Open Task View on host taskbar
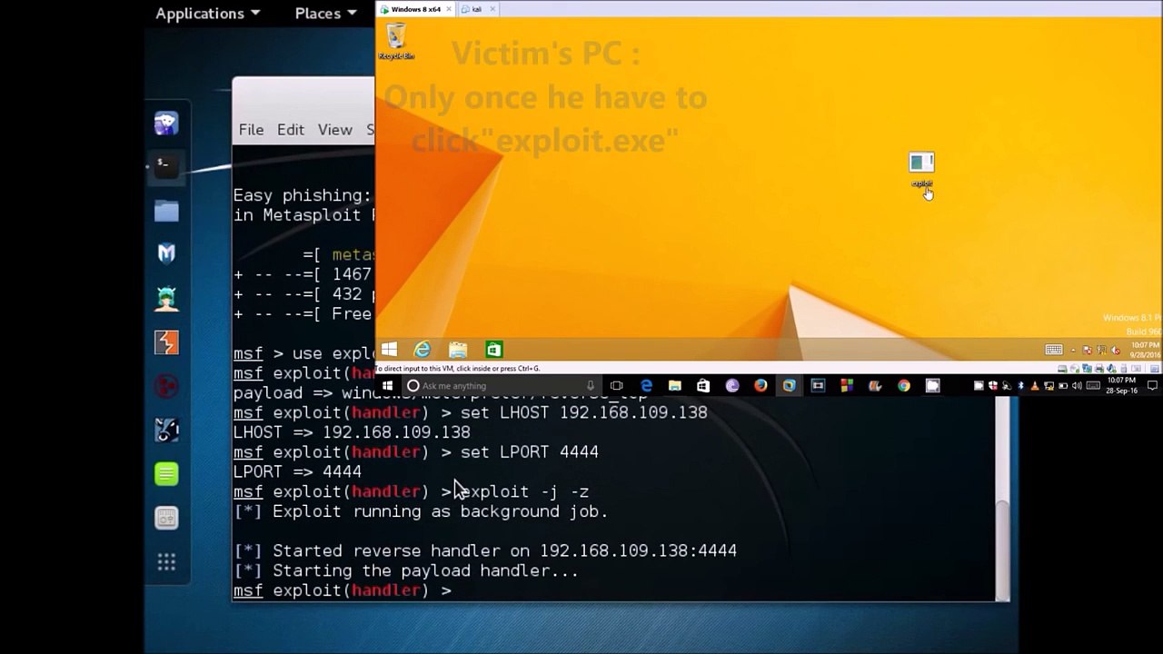Viewport: 1163px width, 654px height. 617,386
